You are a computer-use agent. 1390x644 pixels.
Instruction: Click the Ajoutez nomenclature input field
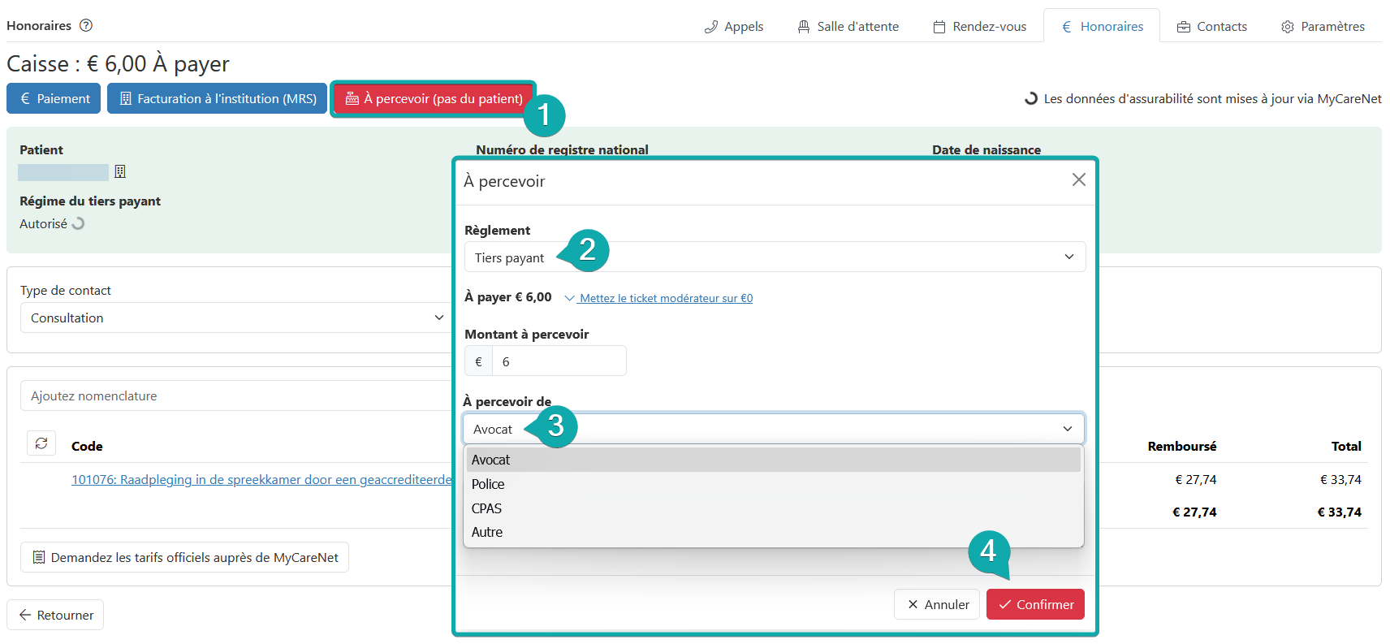[235, 395]
